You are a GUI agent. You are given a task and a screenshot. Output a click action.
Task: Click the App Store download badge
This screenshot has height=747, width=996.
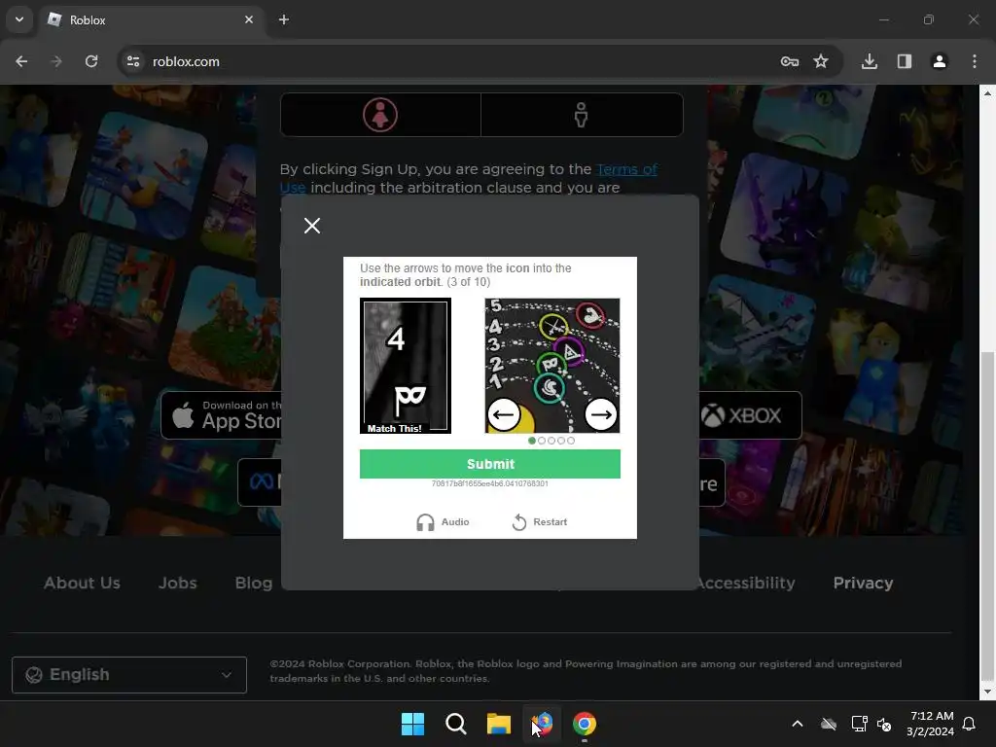[221, 415]
